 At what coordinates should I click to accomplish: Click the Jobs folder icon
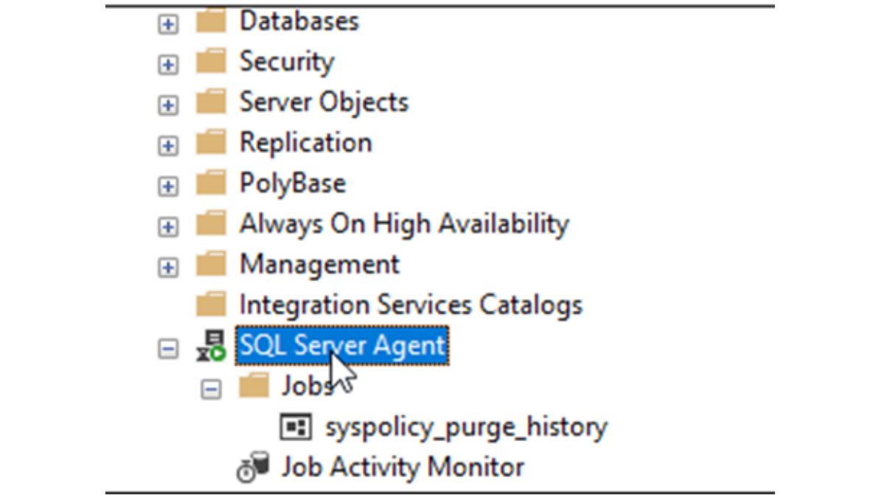[x=254, y=386]
